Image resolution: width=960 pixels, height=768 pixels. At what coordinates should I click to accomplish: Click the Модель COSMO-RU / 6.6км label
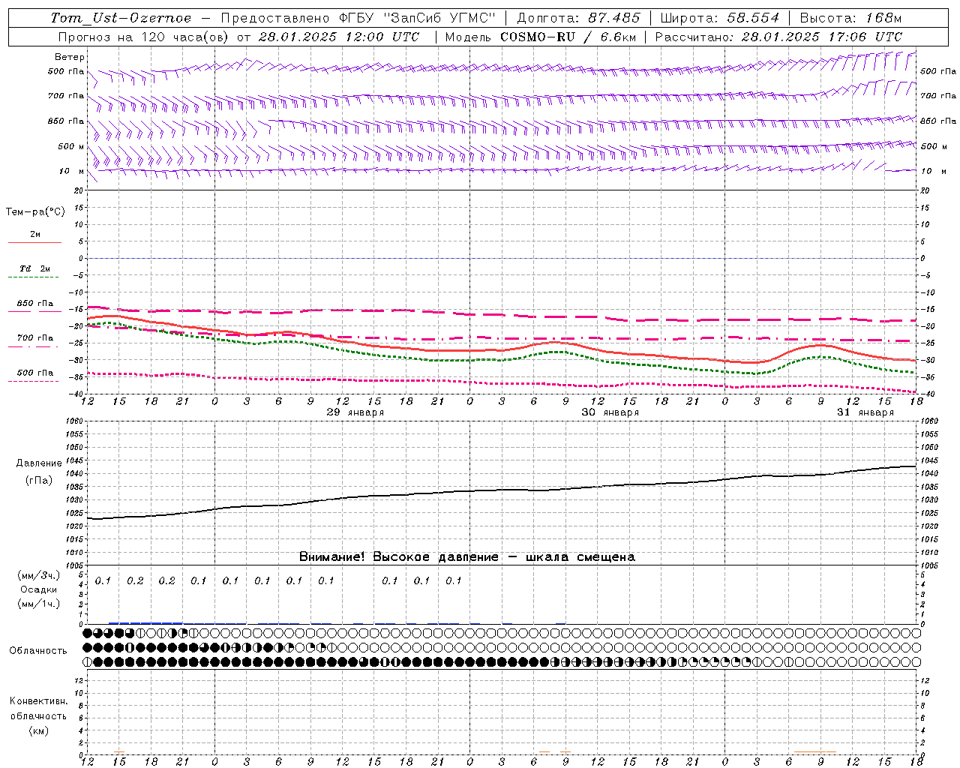[540, 37]
